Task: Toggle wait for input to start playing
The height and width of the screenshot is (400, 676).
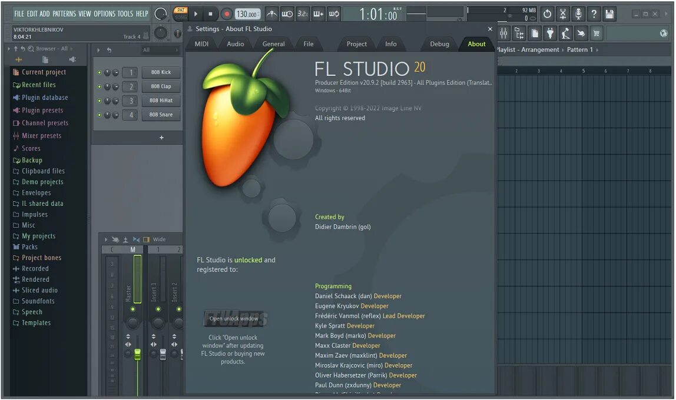Action: pyautogui.click(x=287, y=14)
